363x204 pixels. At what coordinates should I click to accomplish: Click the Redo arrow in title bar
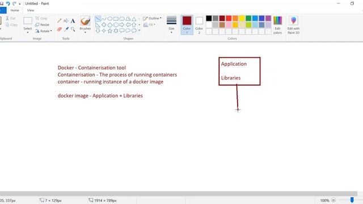14,3
